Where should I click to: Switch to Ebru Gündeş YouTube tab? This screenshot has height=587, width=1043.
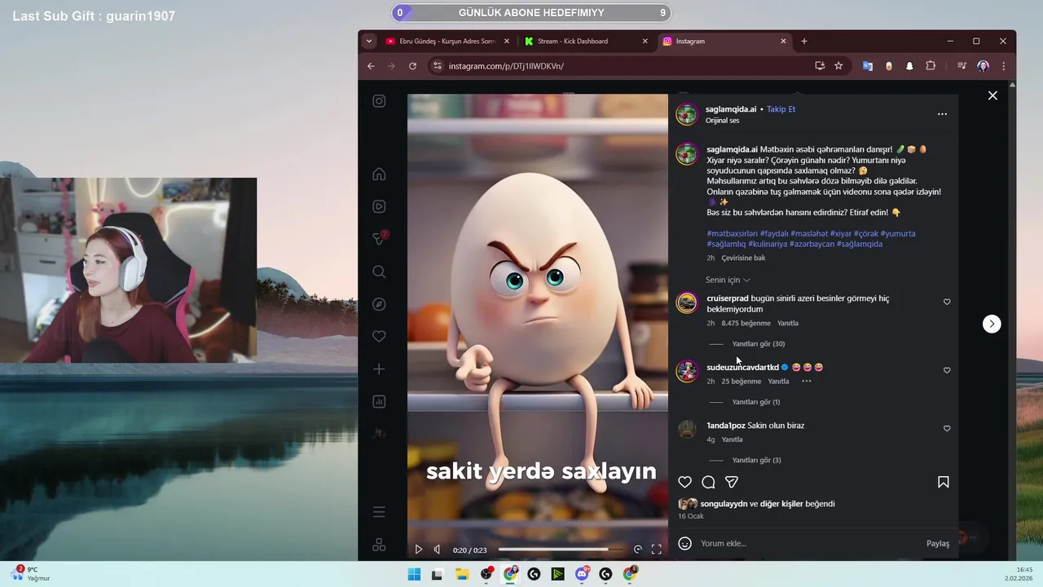pyautogui.click(x=447, y=41)
